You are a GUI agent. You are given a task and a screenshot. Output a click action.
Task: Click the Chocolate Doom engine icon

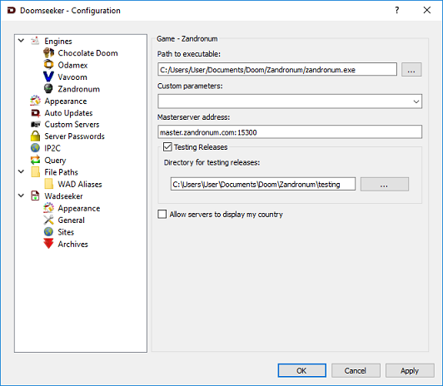click(x=48, y=52)
